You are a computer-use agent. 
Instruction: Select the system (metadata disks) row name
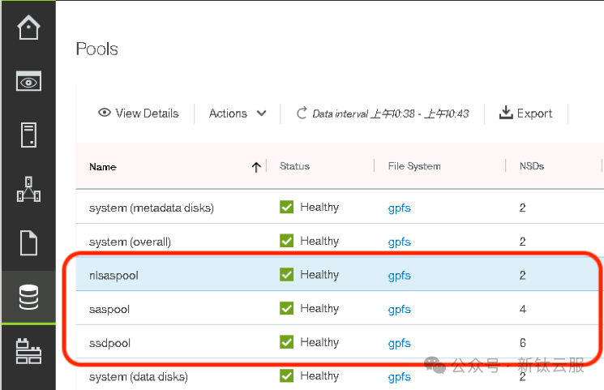tap(152, 208)
